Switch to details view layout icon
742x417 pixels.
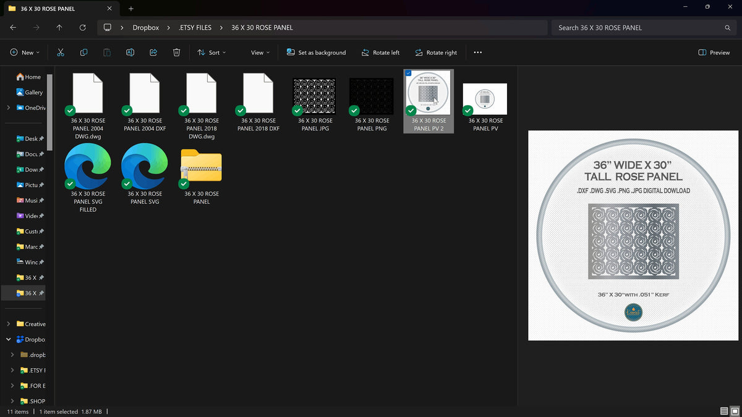[x=724, y=411]
